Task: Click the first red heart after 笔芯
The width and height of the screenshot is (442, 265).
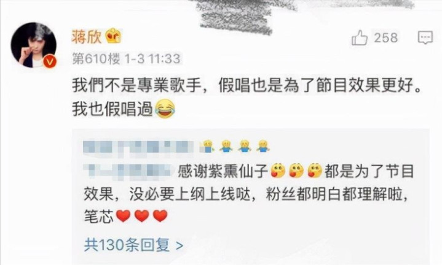Action: coord(124,216)
